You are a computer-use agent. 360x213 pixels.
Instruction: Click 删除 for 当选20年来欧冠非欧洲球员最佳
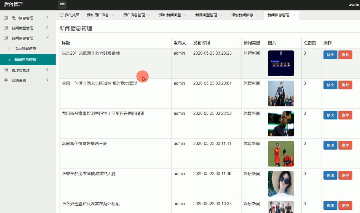point(345,55)
